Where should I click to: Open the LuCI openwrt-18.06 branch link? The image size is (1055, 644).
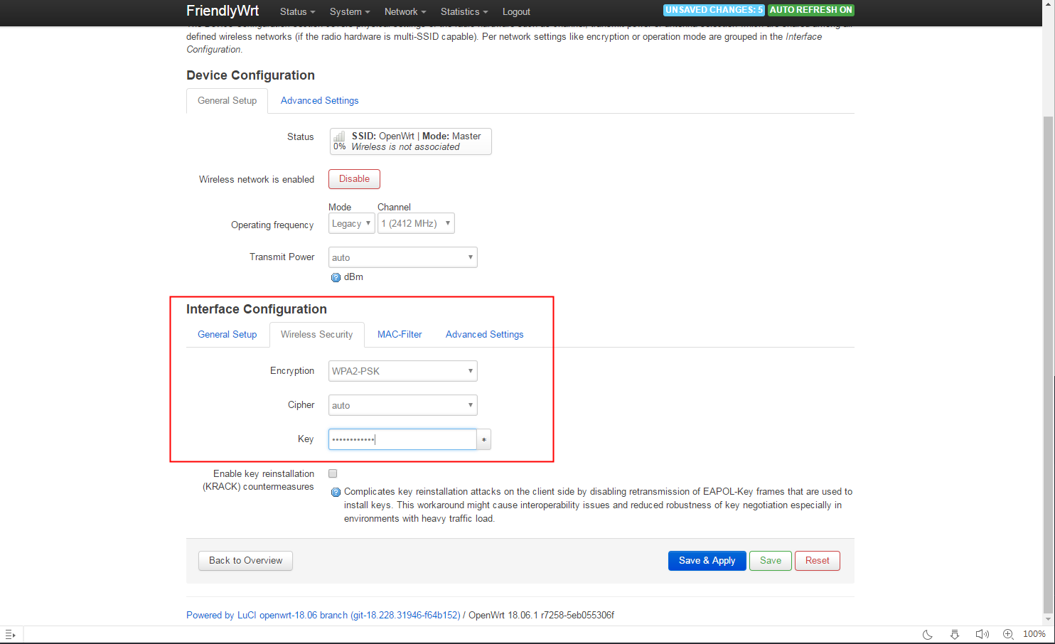click(323, 616)
